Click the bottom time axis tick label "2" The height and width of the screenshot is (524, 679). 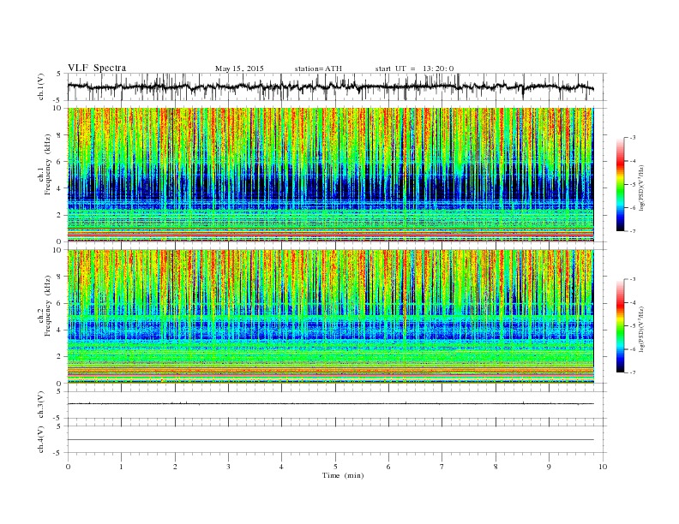pyautogui.click(x=175, y=467)
